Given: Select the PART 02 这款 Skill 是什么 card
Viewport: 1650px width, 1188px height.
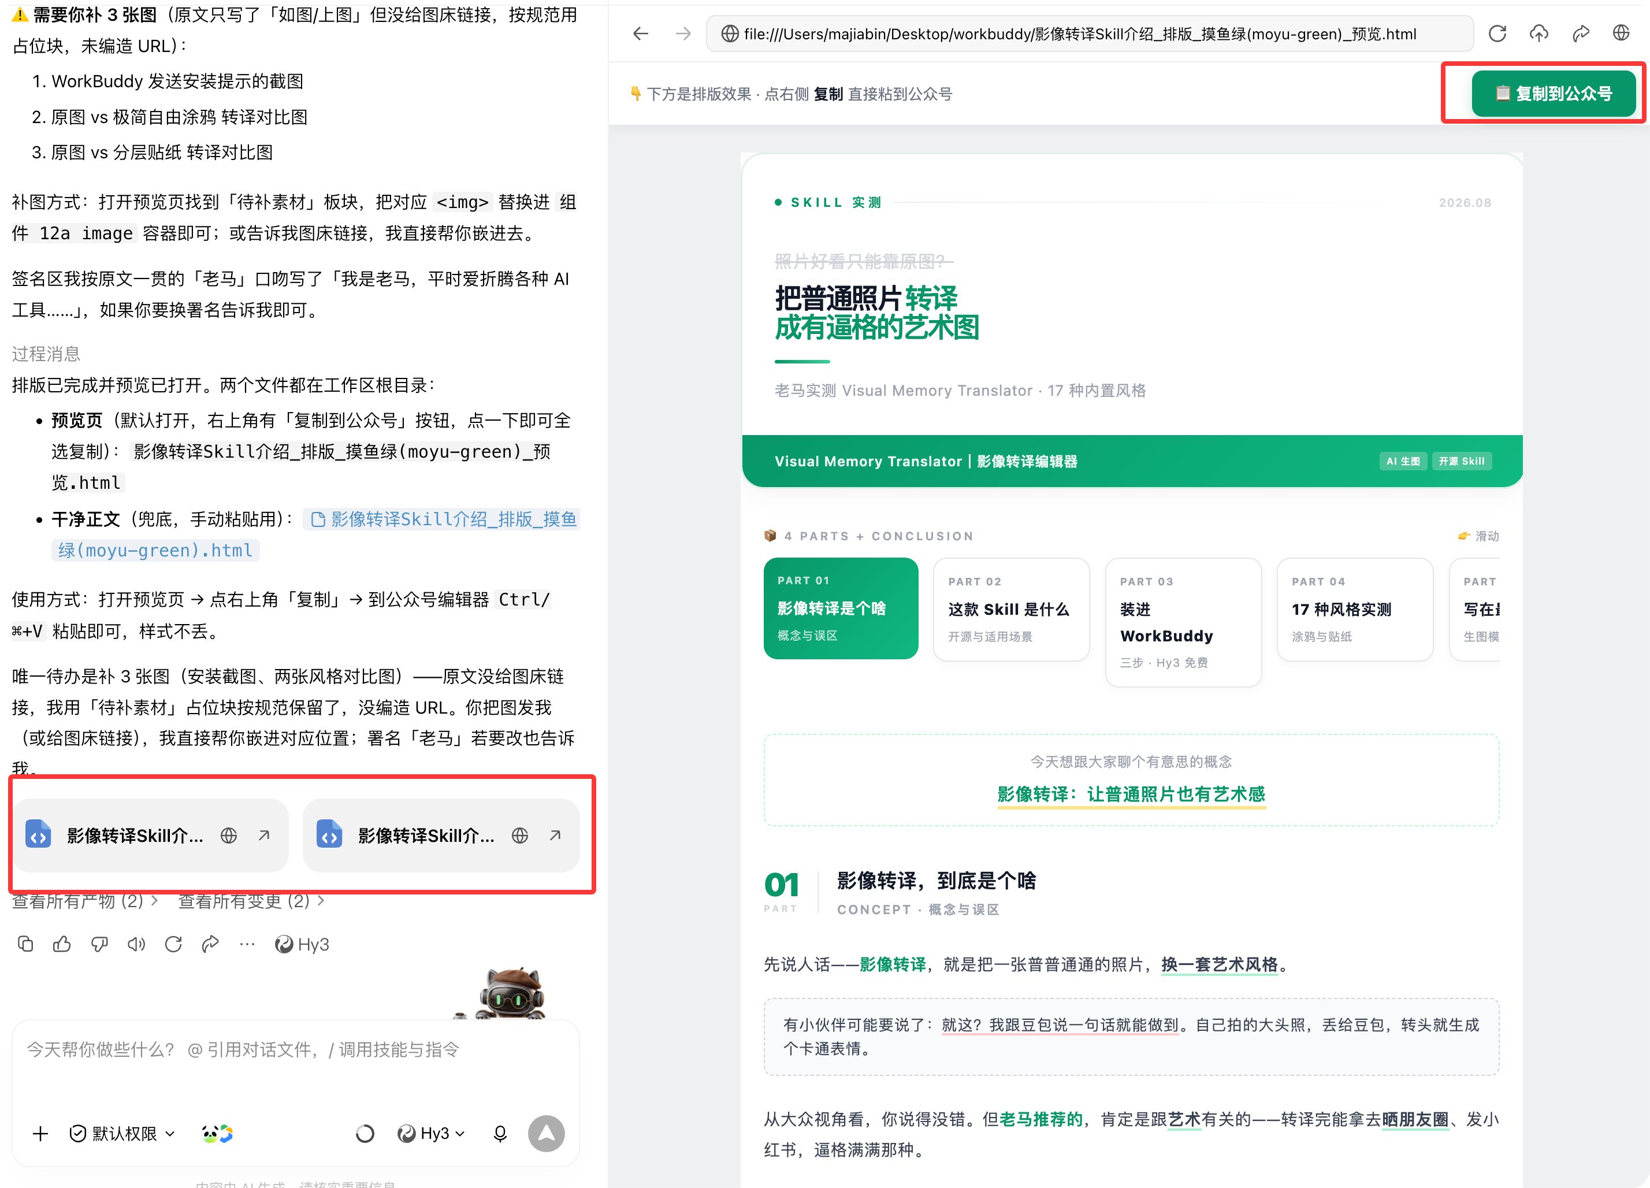Looking at the screenshot, I should [x=1011, y=610].
